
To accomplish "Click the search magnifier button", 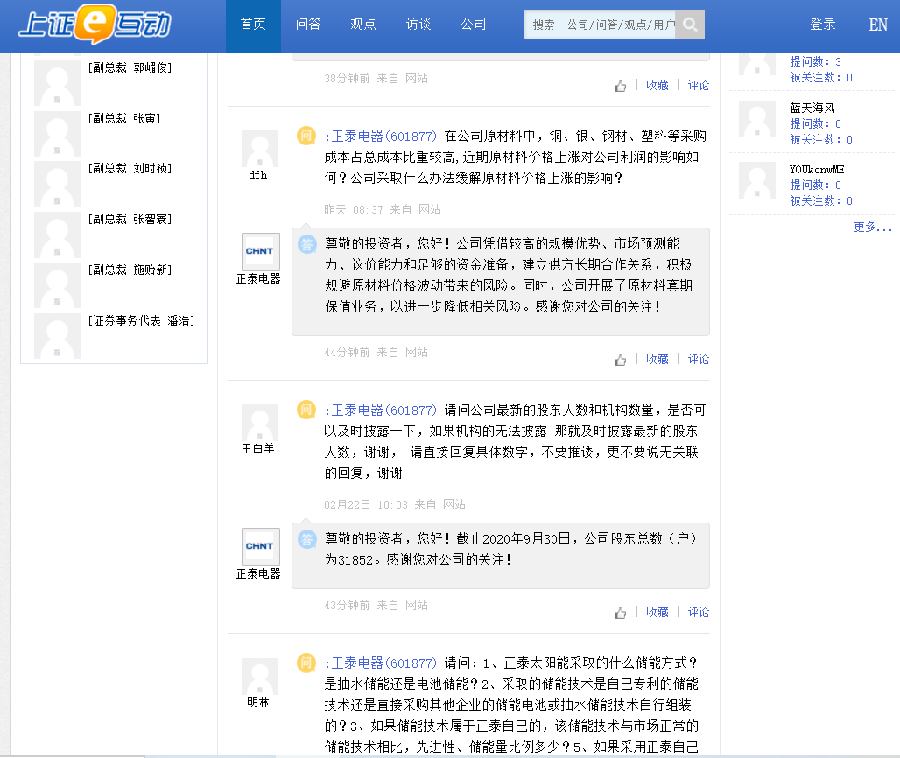I will tap(690, 25).
